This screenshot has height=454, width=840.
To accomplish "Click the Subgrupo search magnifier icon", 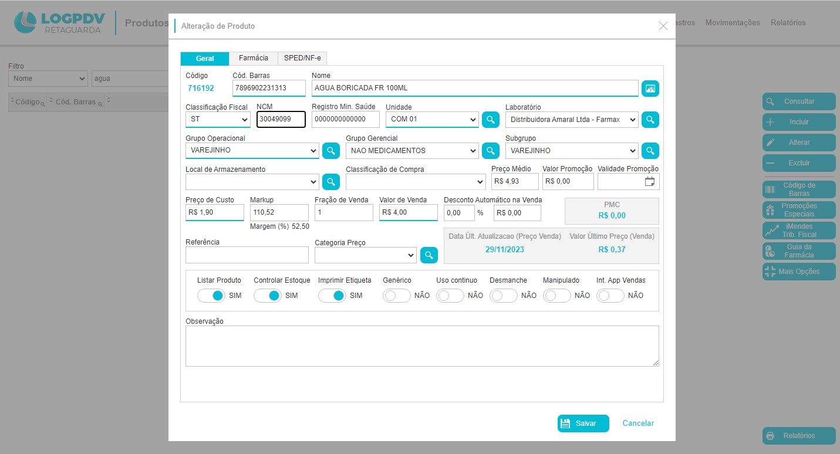I will [x=650, y=151].
